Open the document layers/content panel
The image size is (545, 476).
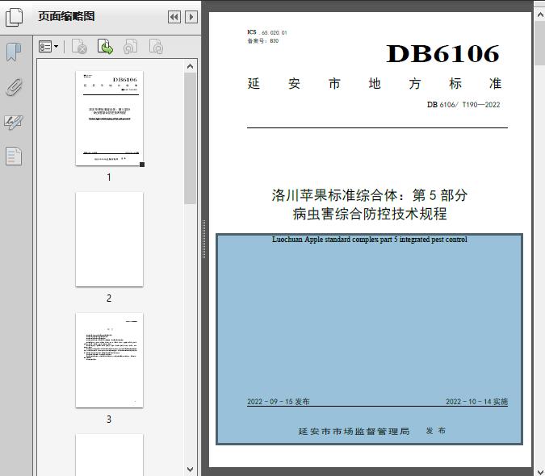pyautogui.click(x=14, y=156)
